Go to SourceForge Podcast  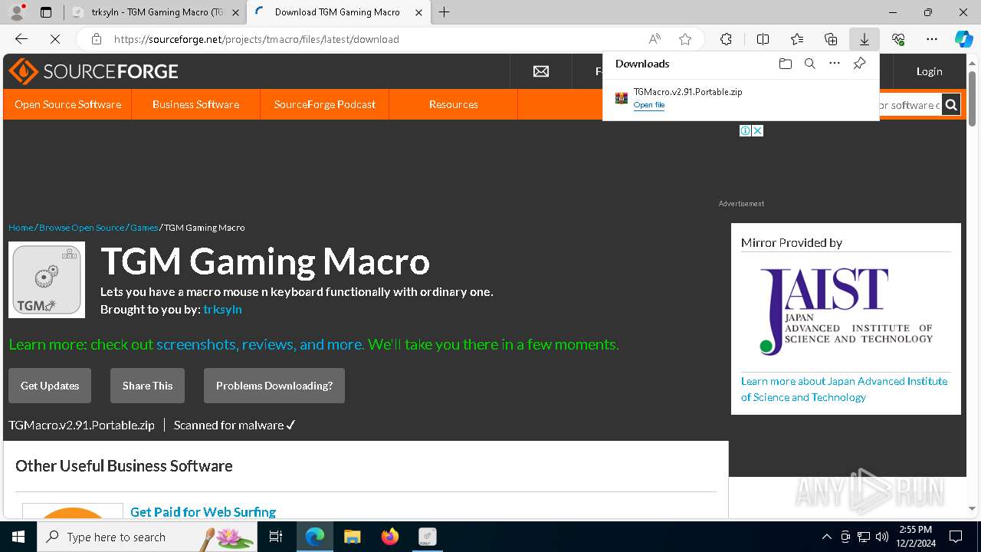[x=325, y=104]
